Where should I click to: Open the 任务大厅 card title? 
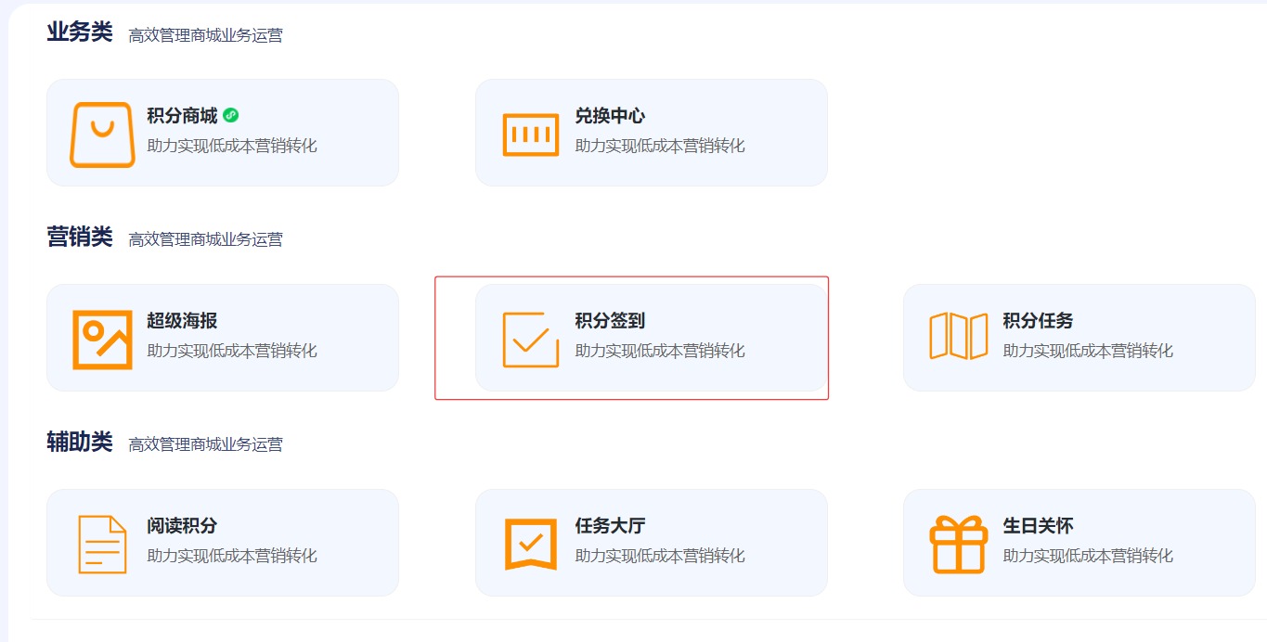pyautogui.click(x=610, y=526)
